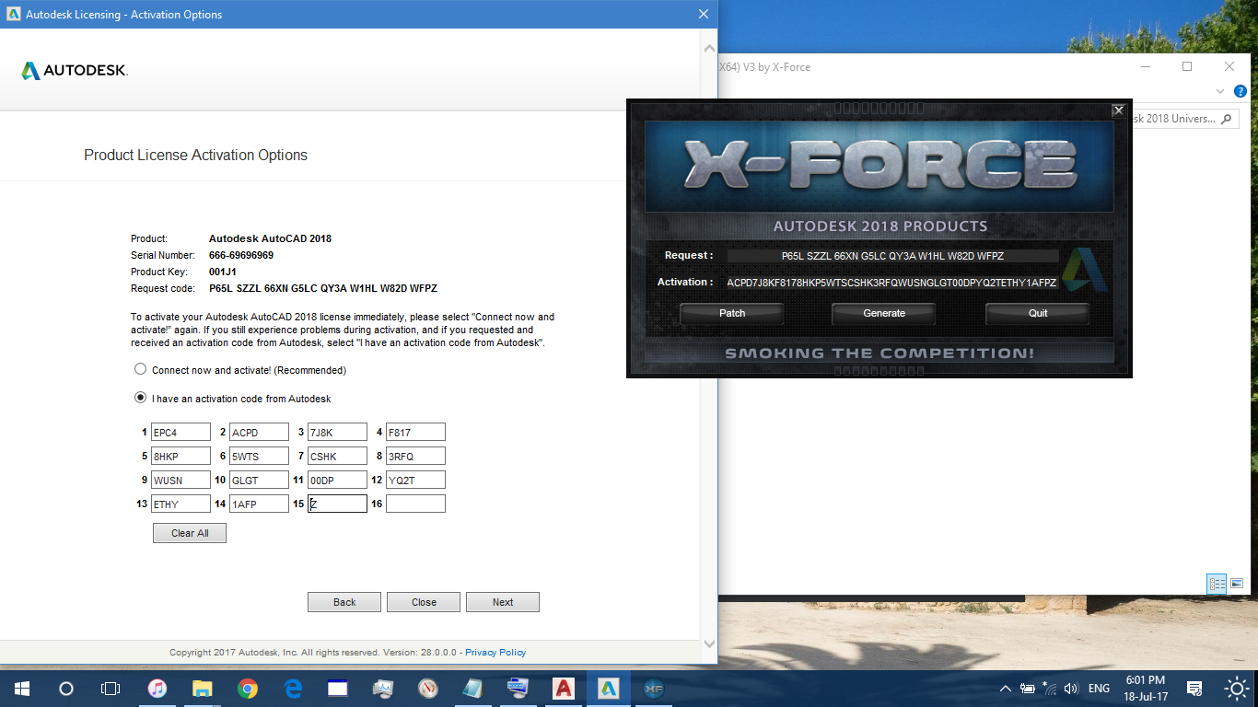Launch iTunes from the taskbar

157,689
